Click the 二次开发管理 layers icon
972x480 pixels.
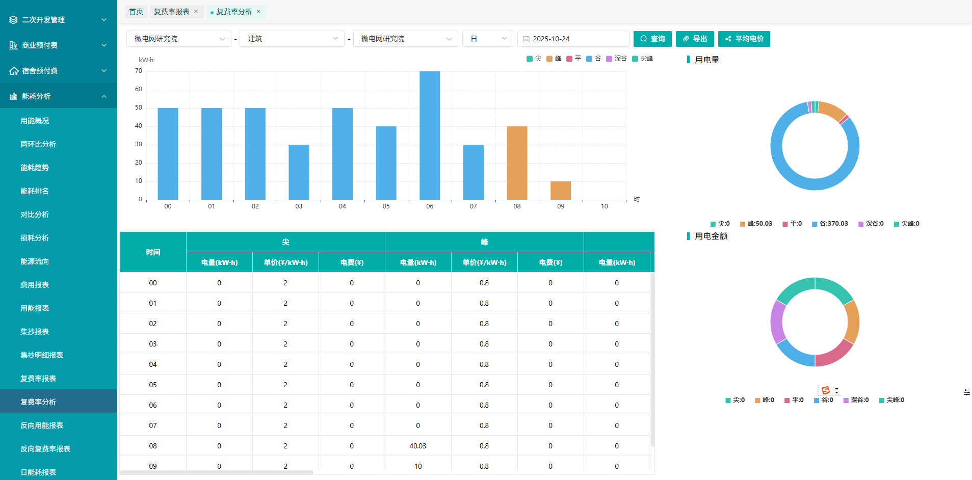(13, 20)
